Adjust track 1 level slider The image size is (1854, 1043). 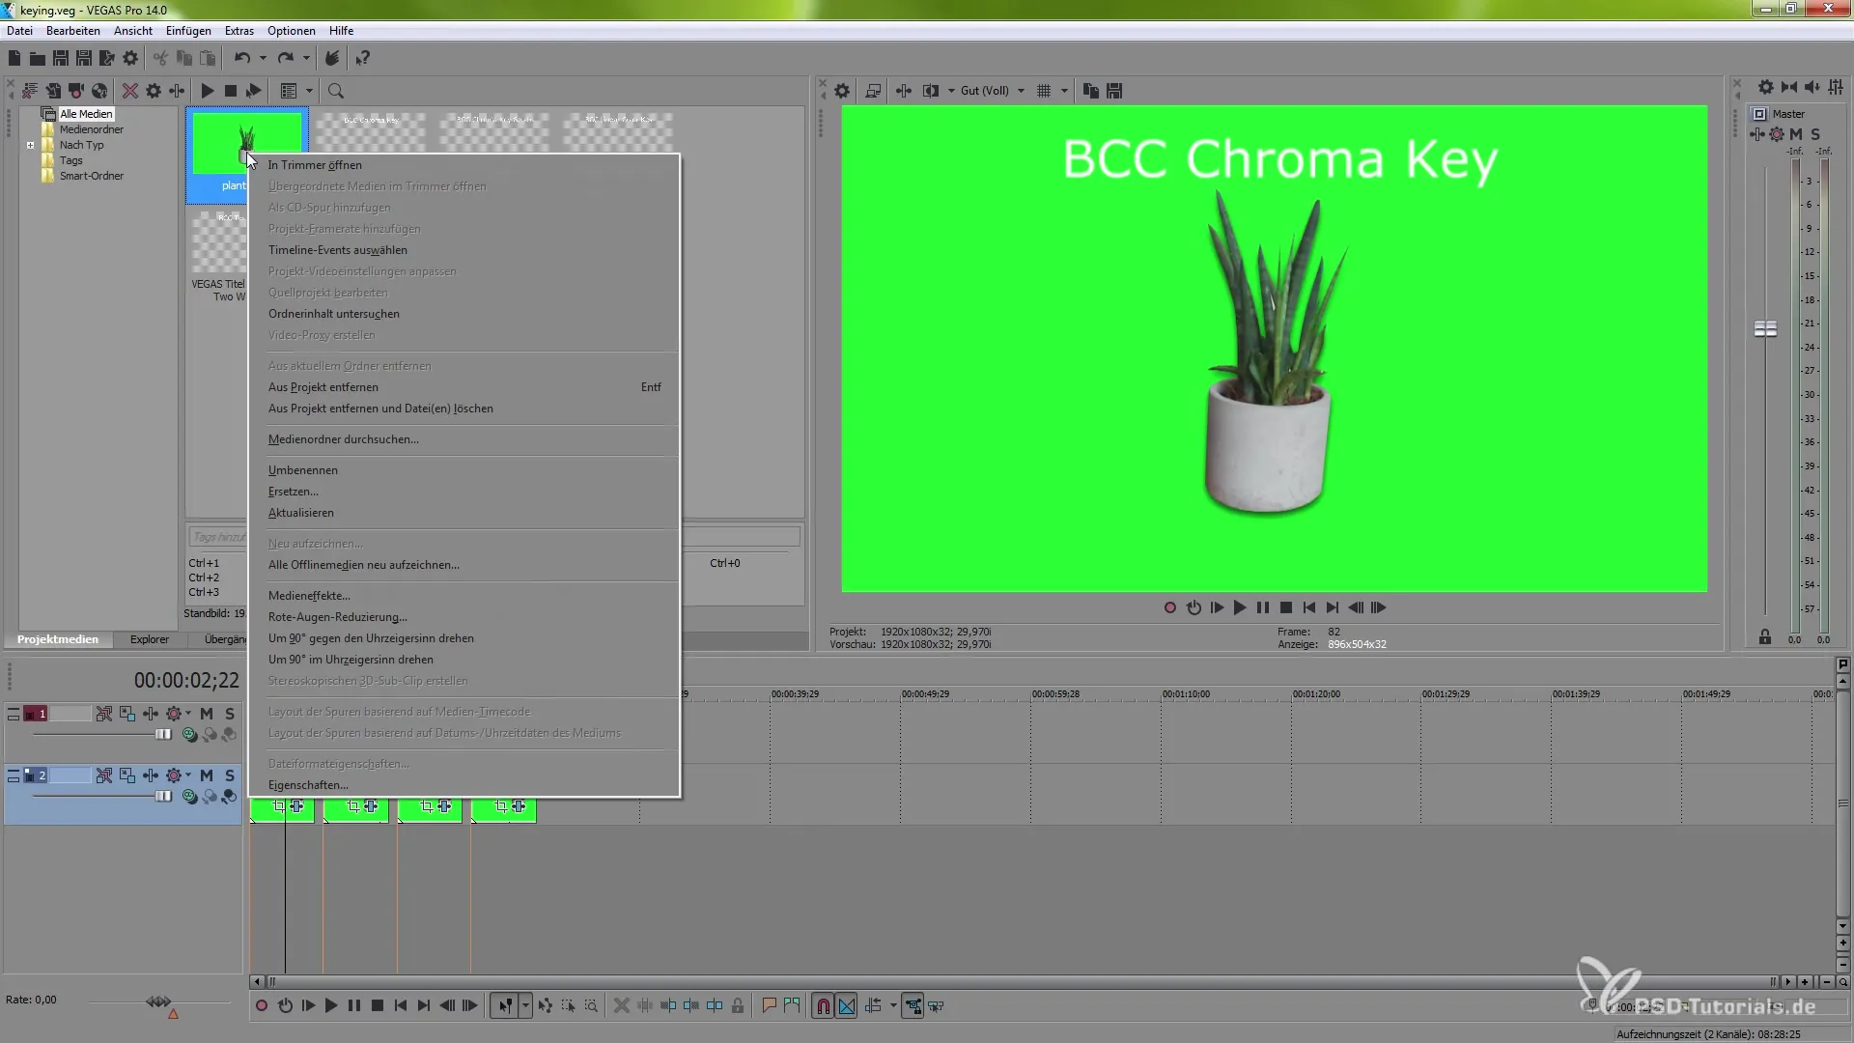[x=163, y=735]
